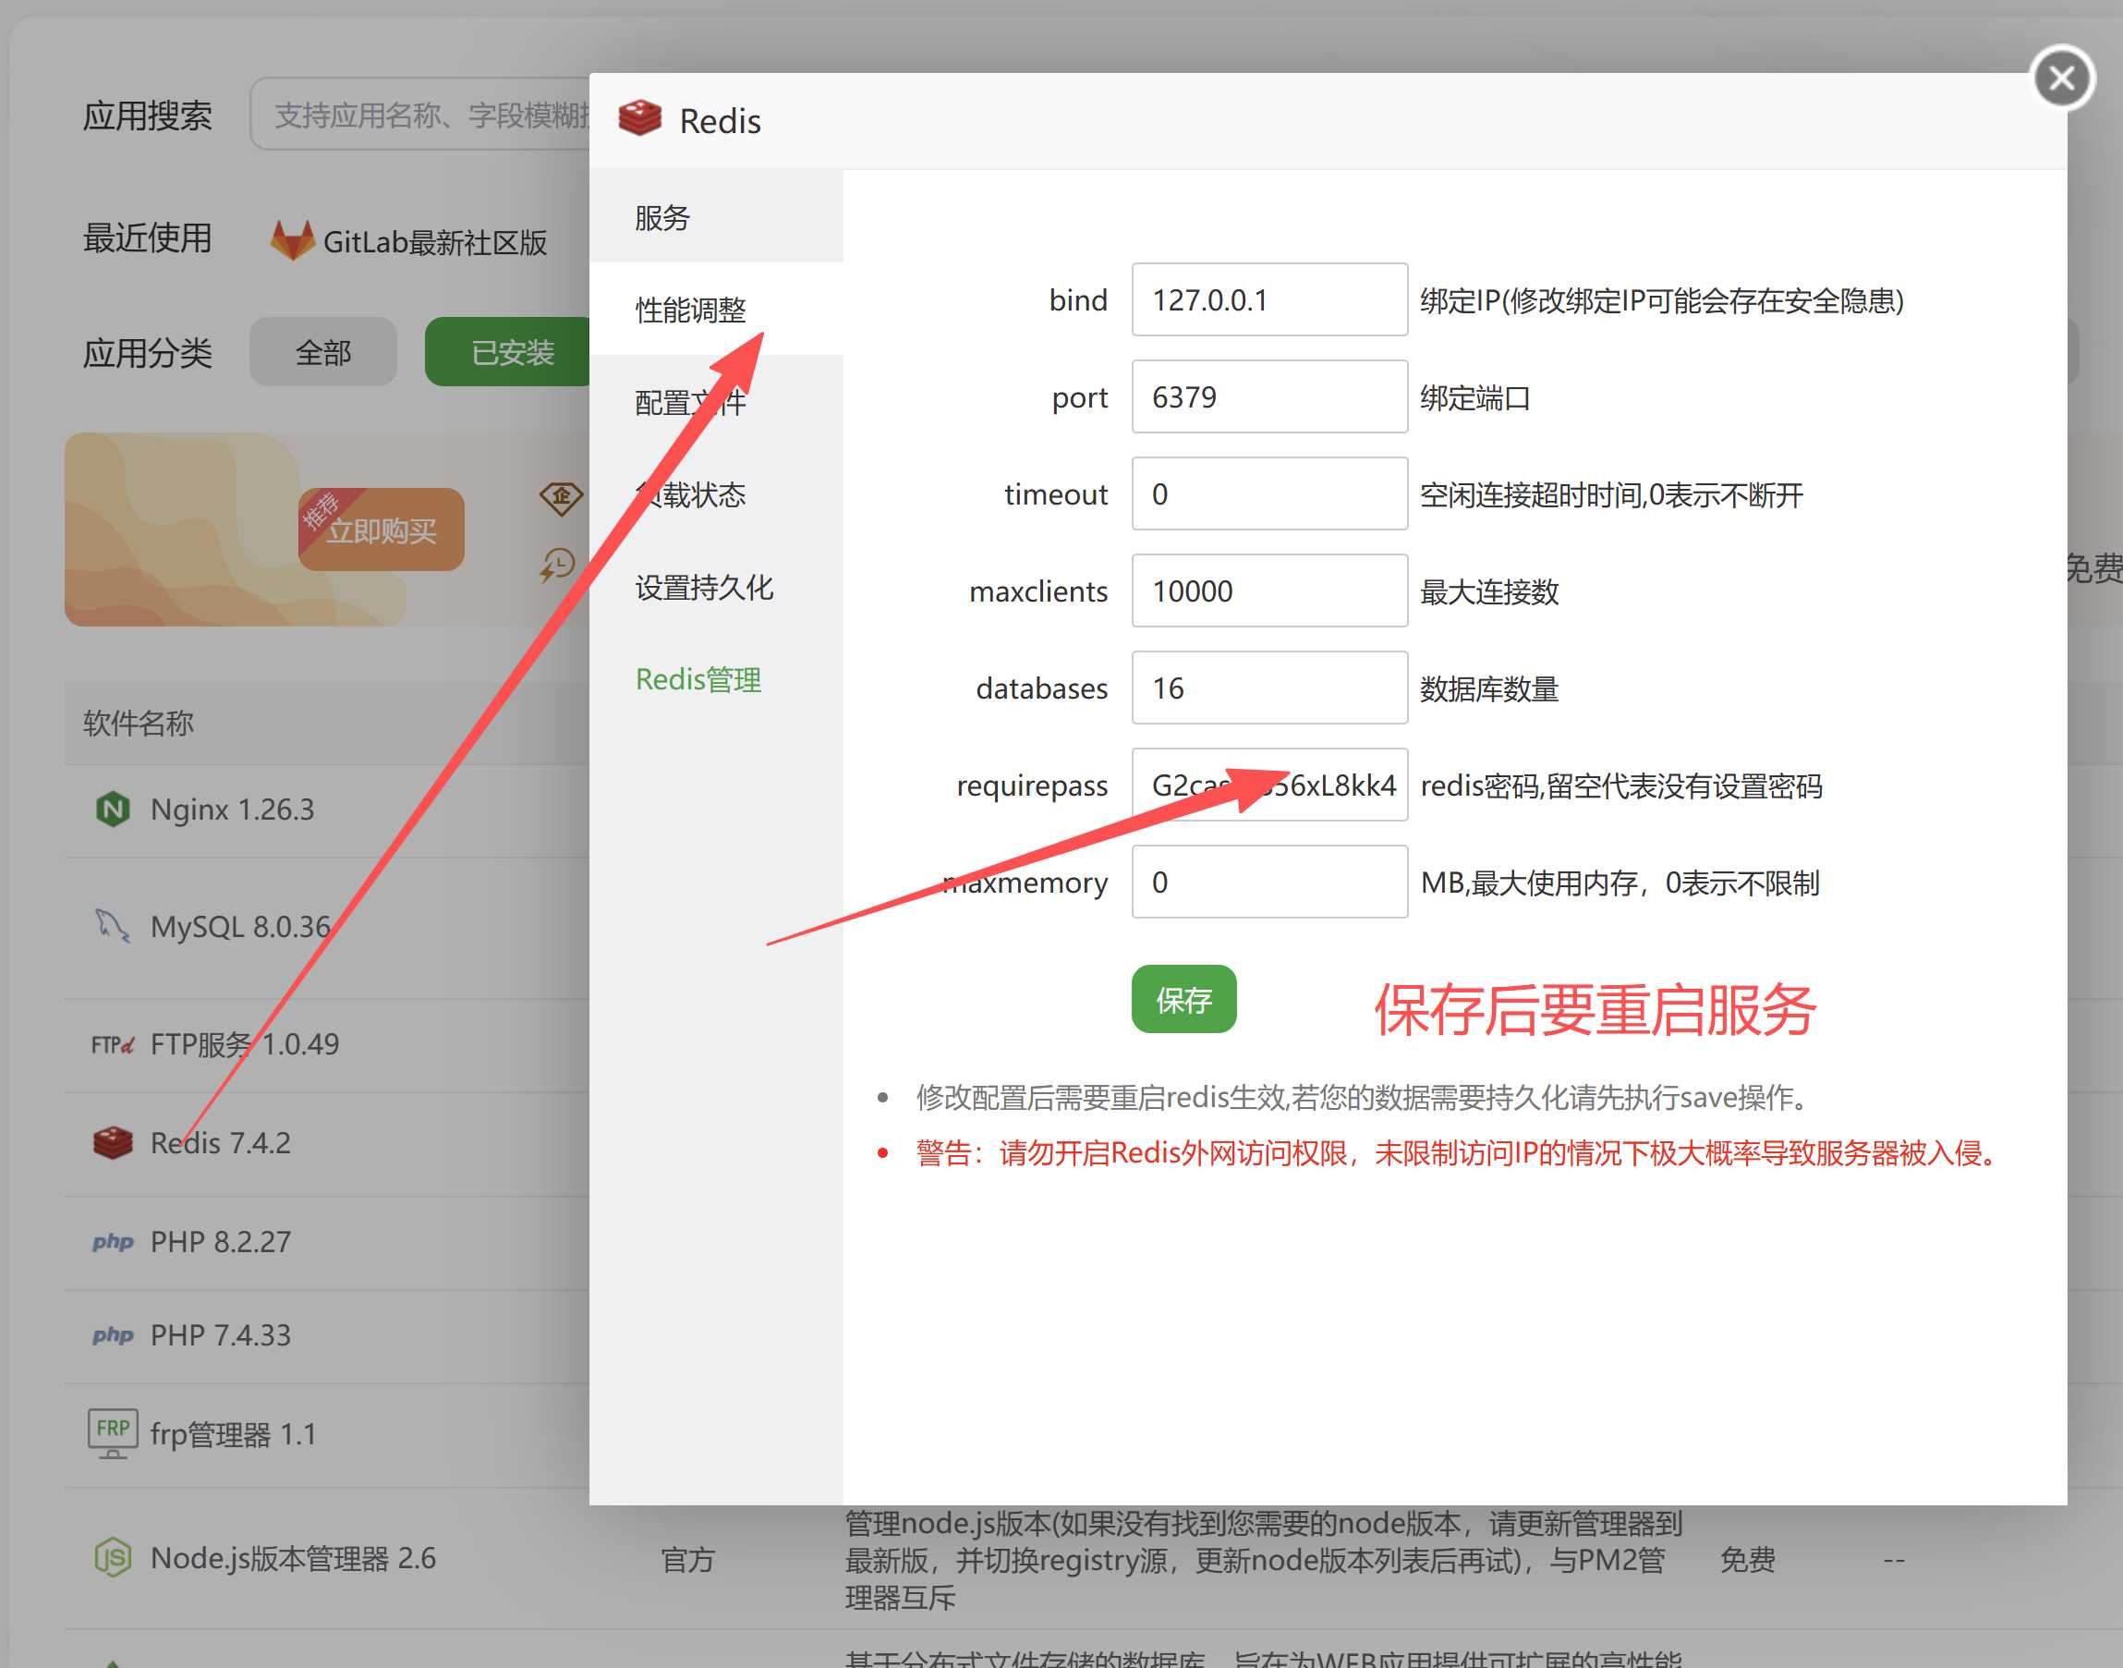
Task: Click the PHP 8.2.27 icon
Action: coord(113,1241)
